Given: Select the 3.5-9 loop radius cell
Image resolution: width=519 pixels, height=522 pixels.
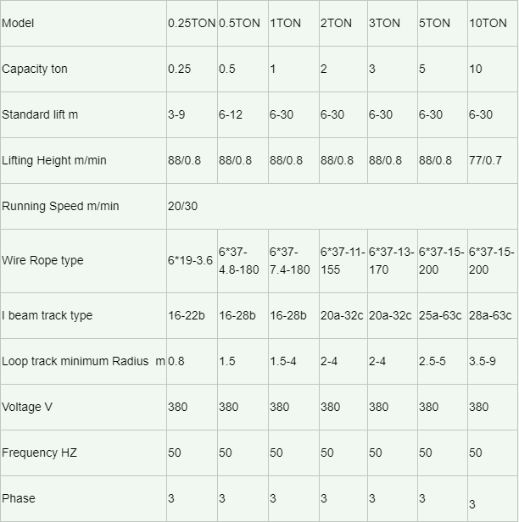Looking at the screenshot, I should pyautogui.click(x=493, y=361).
